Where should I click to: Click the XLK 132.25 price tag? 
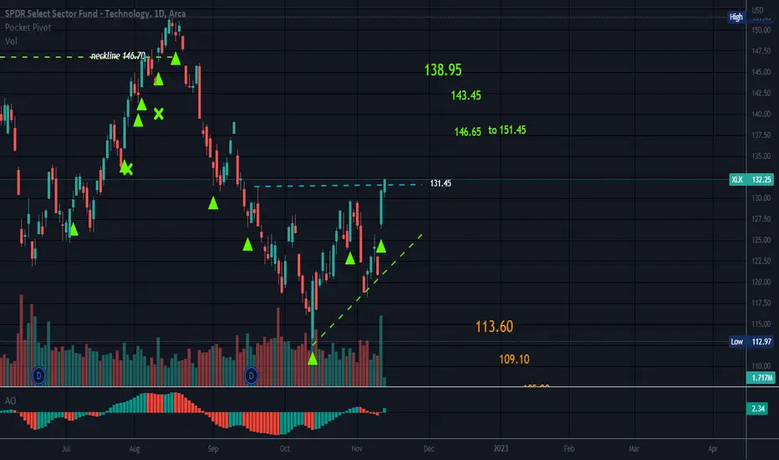pyautogui.click(x=751, y=180)
